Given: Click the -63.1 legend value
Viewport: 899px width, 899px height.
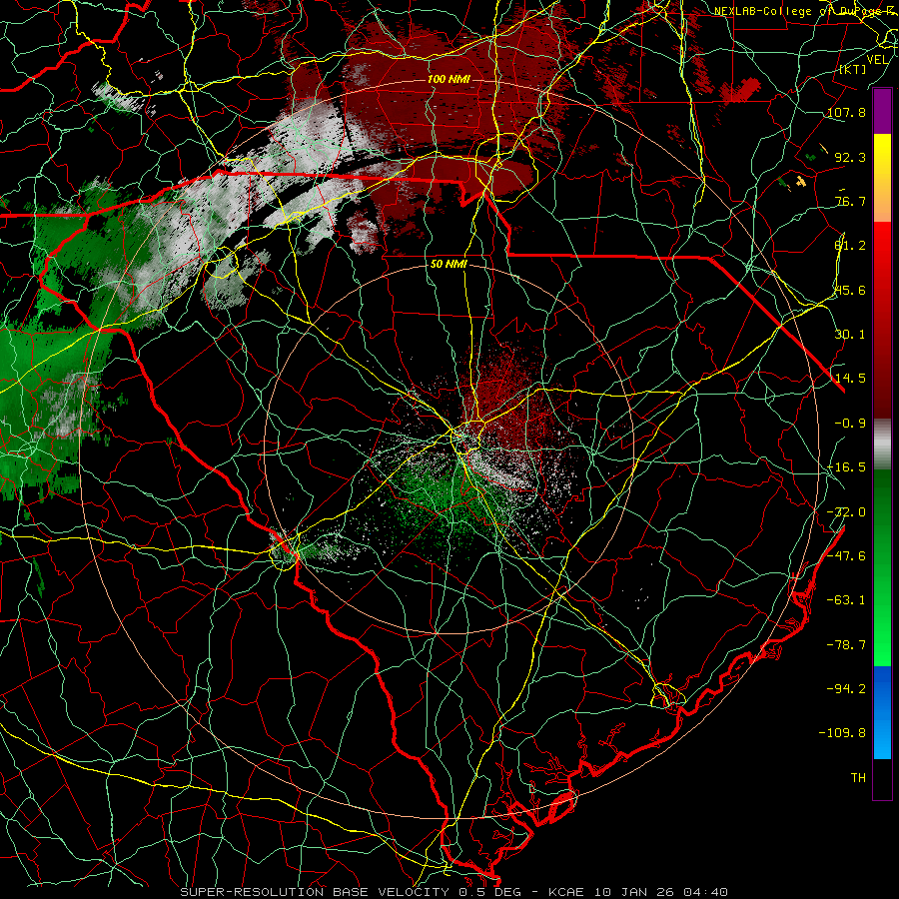Looking at the screenshot, I should click(846, 600).
